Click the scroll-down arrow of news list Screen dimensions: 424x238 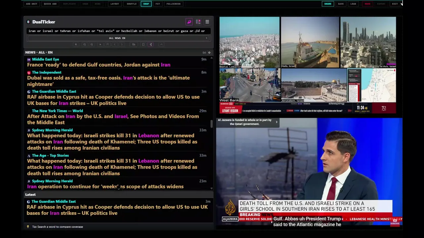212,188
